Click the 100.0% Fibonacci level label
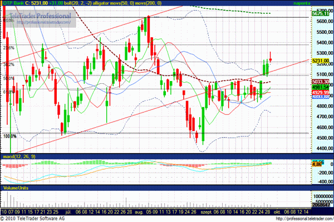This screenshot has width=334, height=222. coord(10,136)
